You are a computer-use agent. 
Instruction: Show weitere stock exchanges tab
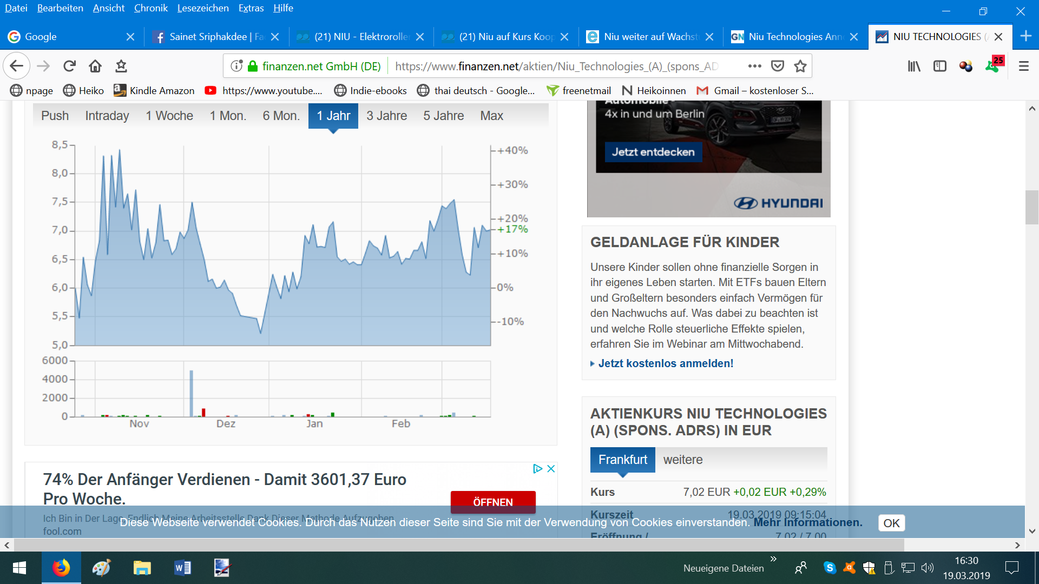(x=683, y=460)
